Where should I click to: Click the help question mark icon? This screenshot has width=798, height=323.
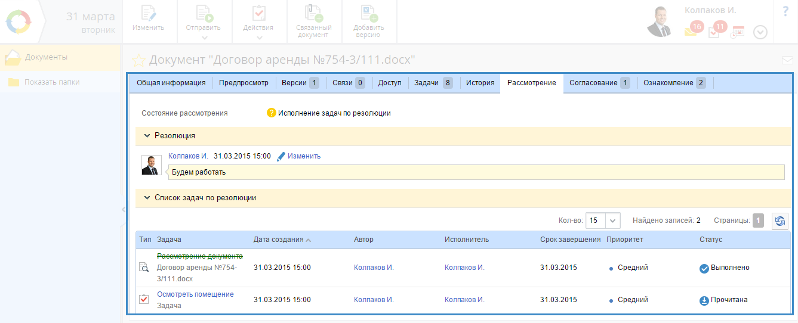click(x=785, y=11)
